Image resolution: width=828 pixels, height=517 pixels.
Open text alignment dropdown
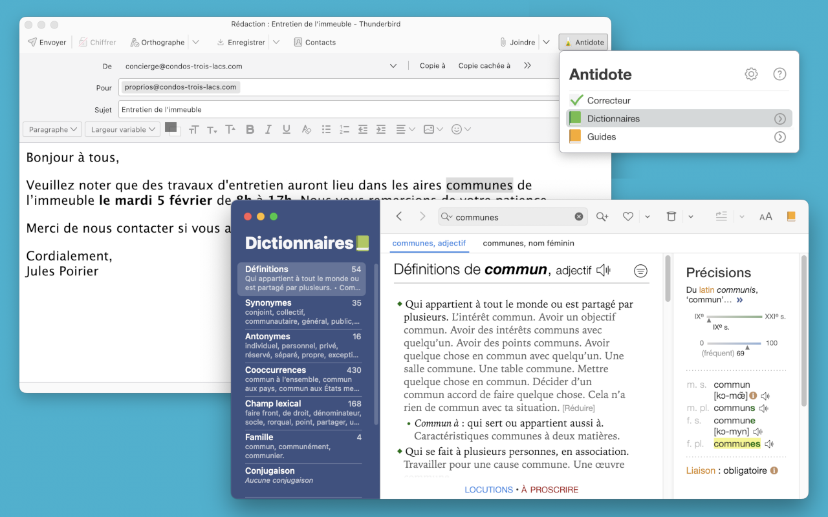click(x=405, y=129)
